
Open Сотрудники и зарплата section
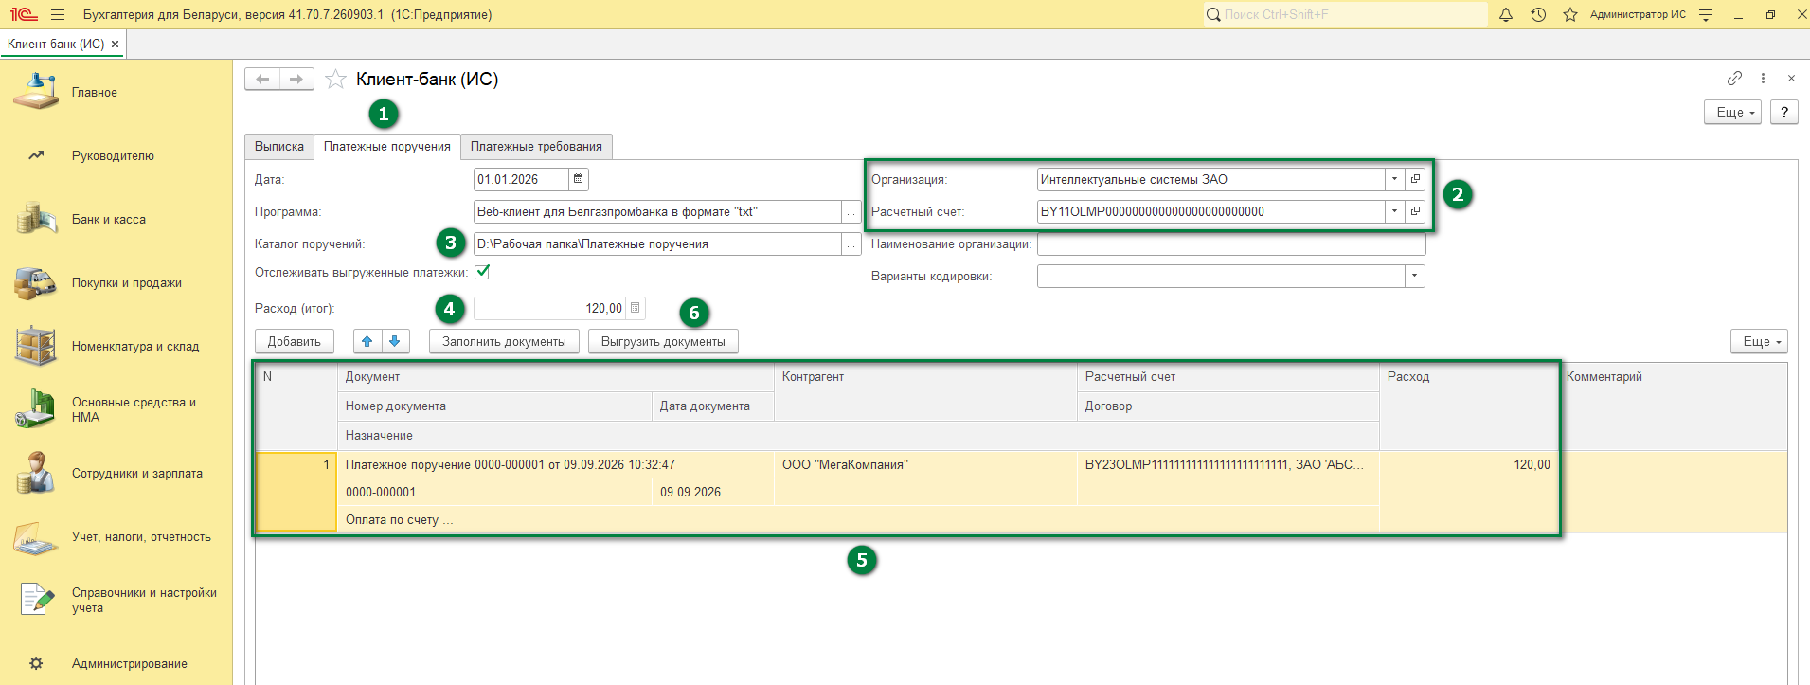point(116,473)
